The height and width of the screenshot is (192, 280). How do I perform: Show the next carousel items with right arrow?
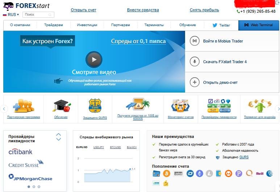coord(278,109)
